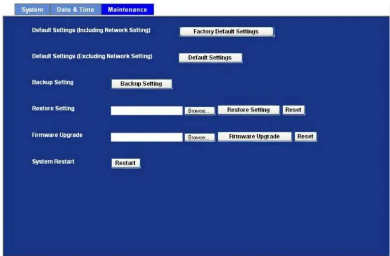Click the 'Backup Setting' row label
390x256 pixels.
click(x=53, y=82)
